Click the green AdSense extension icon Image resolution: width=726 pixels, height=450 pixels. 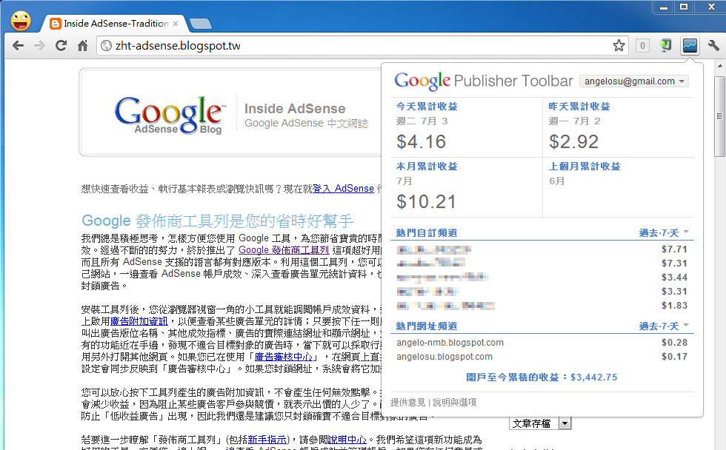[x=665, y=45]
